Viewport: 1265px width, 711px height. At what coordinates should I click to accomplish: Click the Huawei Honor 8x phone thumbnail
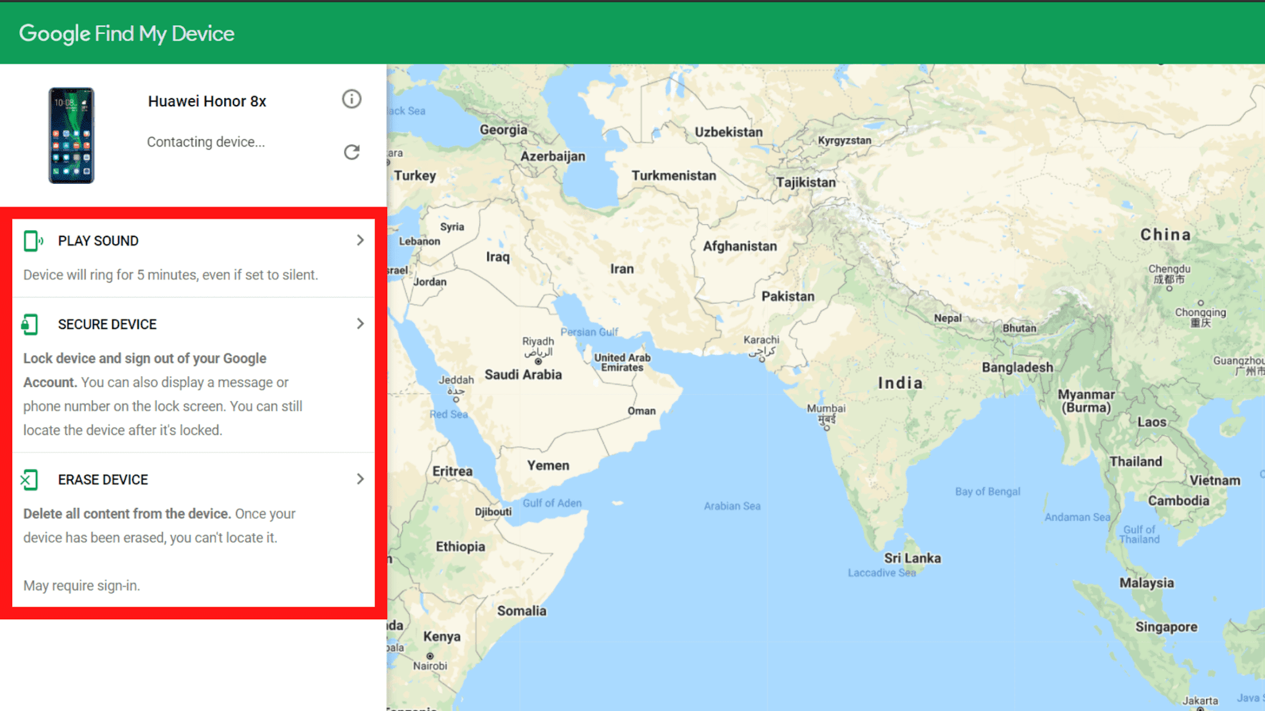pyautogui.click(x=71, y=135)
